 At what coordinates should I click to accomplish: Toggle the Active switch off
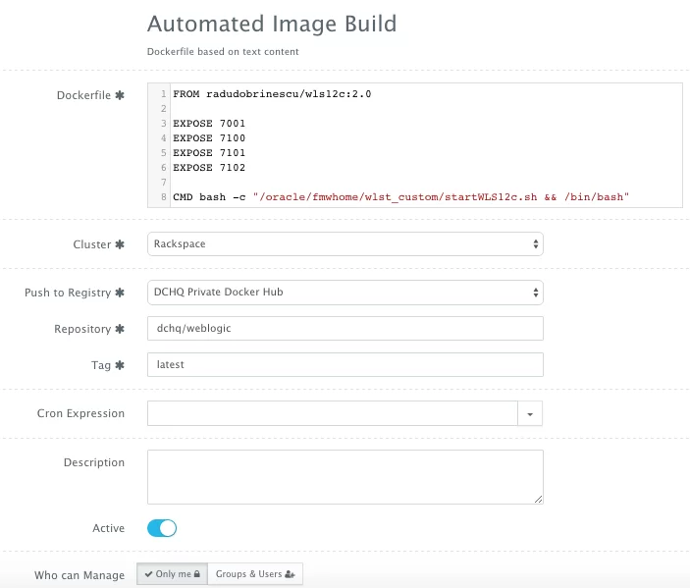162,528
